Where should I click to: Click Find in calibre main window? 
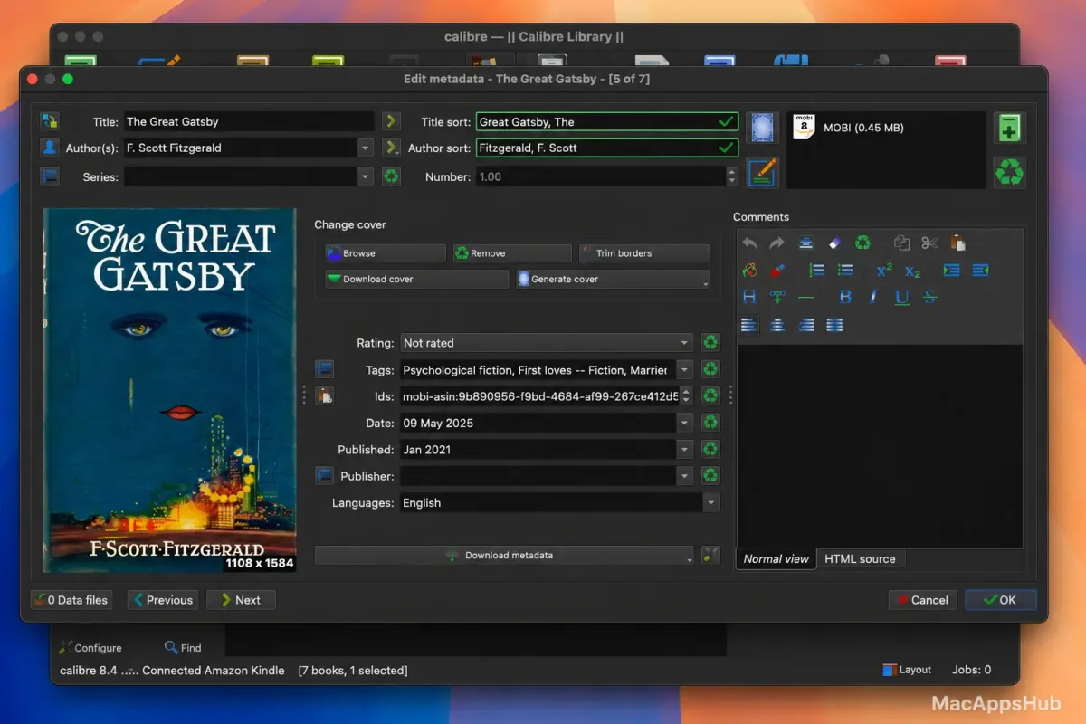coord(183,647)
